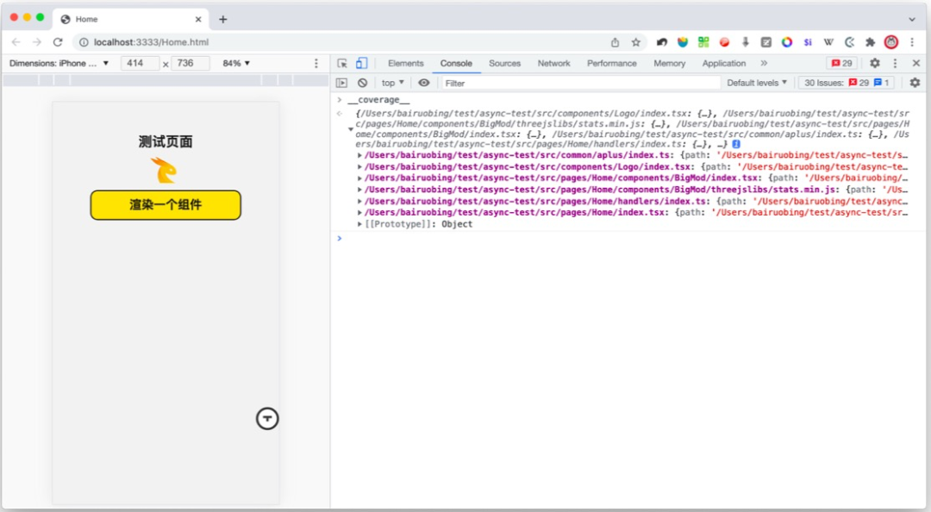Click the console prompt input line

(629, 238)
